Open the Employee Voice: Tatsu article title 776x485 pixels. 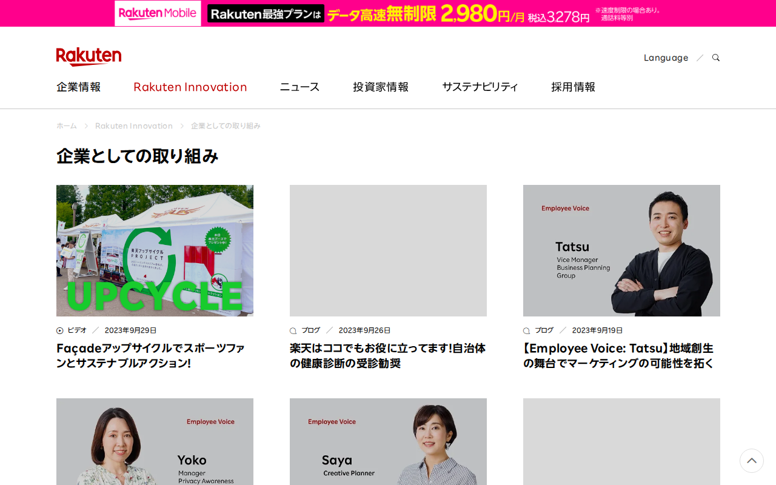coord(619,356)
